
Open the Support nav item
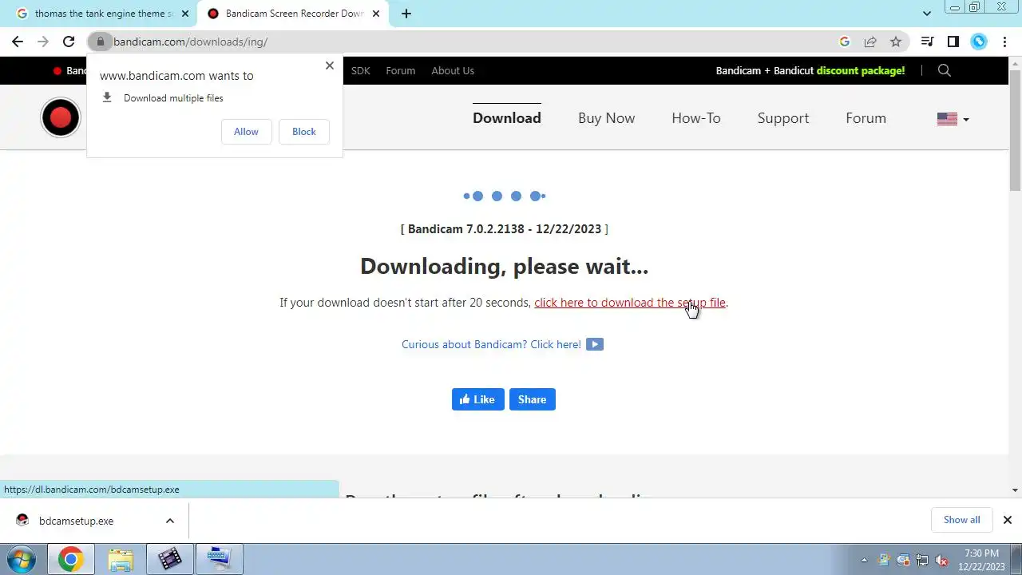783,118
